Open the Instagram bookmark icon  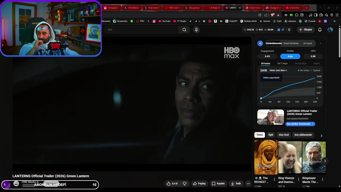pyautogui.click(x=154, y=21)
